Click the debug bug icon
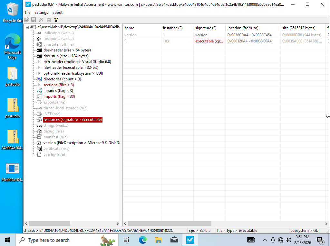The width and height of the screenshot is (330, 246). [x=39, y=131]
